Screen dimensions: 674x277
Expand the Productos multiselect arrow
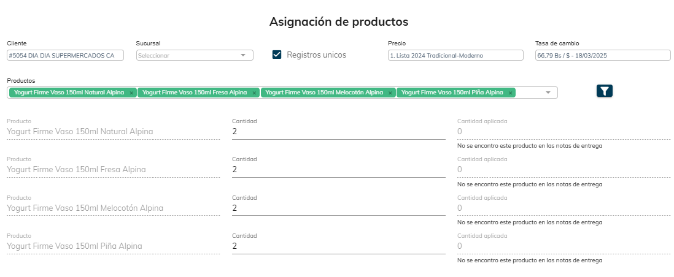tap(548, 93)
